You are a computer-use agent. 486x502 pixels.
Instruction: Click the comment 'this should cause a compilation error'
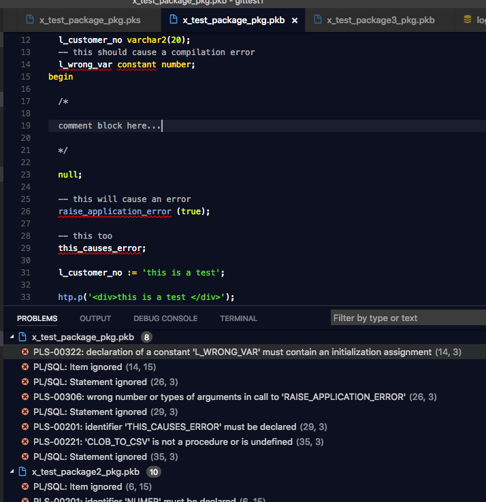pyautogui.click(x=157, y=52)
